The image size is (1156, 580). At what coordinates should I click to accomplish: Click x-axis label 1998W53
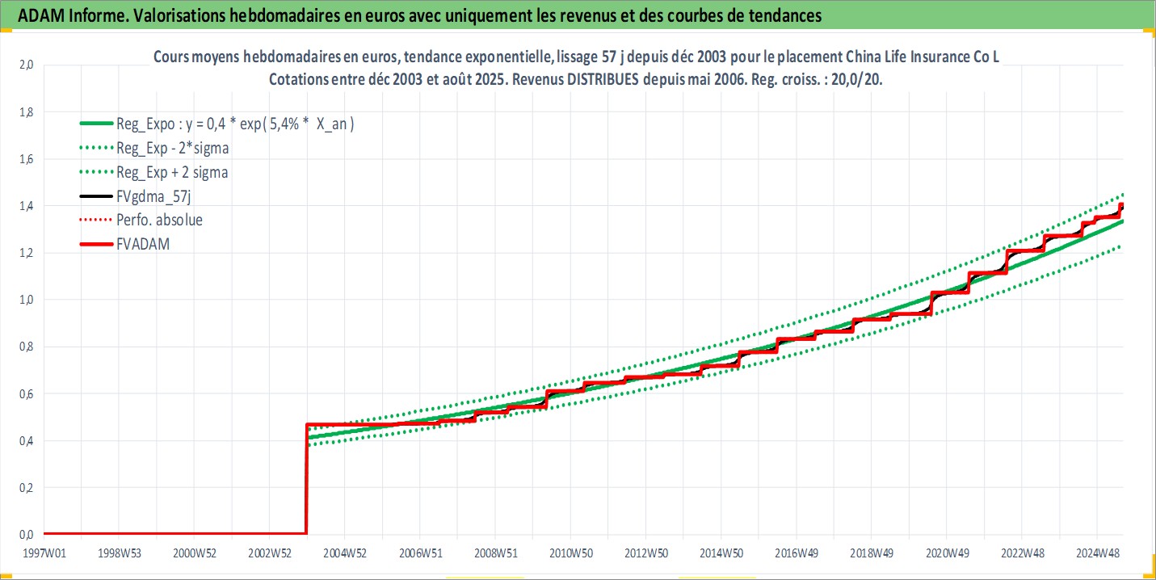pos(119,553)
